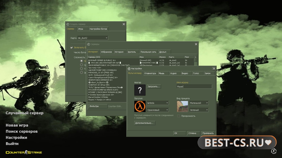
Task: Switch to the Мышь tab
Action: [163, 73]
